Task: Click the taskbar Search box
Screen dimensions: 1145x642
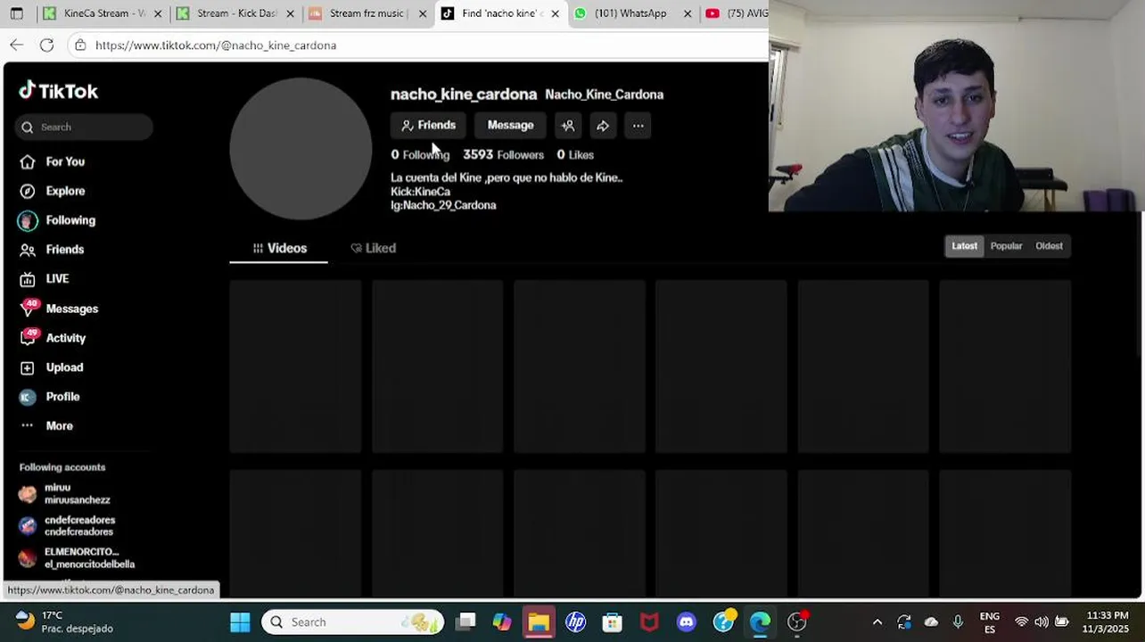Action: click(352, 622)
